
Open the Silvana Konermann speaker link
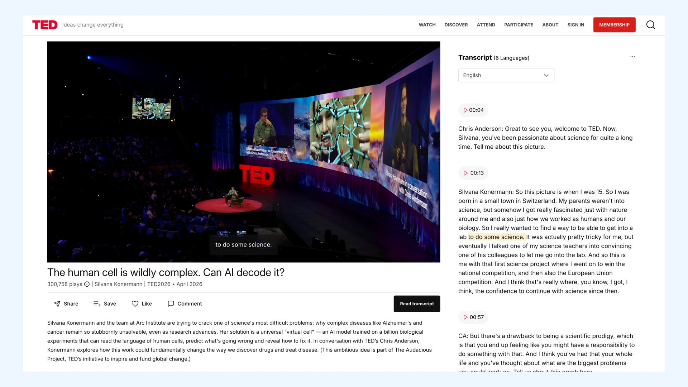pyautogui.click(x=118, y=284)
